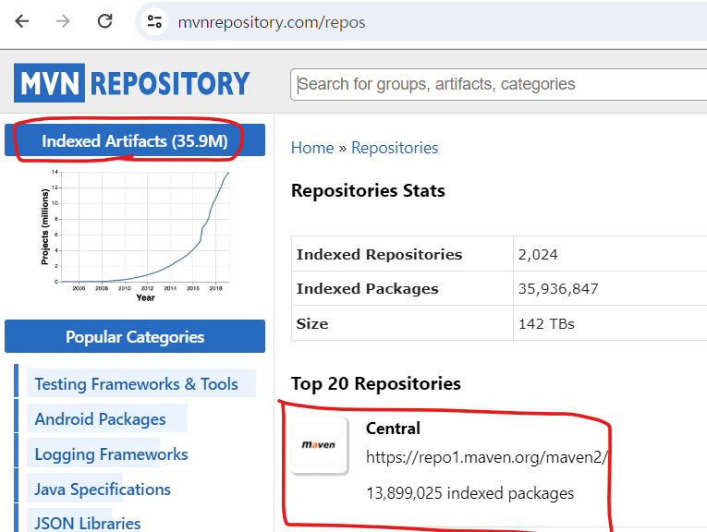Click the Popular Categories header
This screenshot has width=707, height=532.
[135, 336]
